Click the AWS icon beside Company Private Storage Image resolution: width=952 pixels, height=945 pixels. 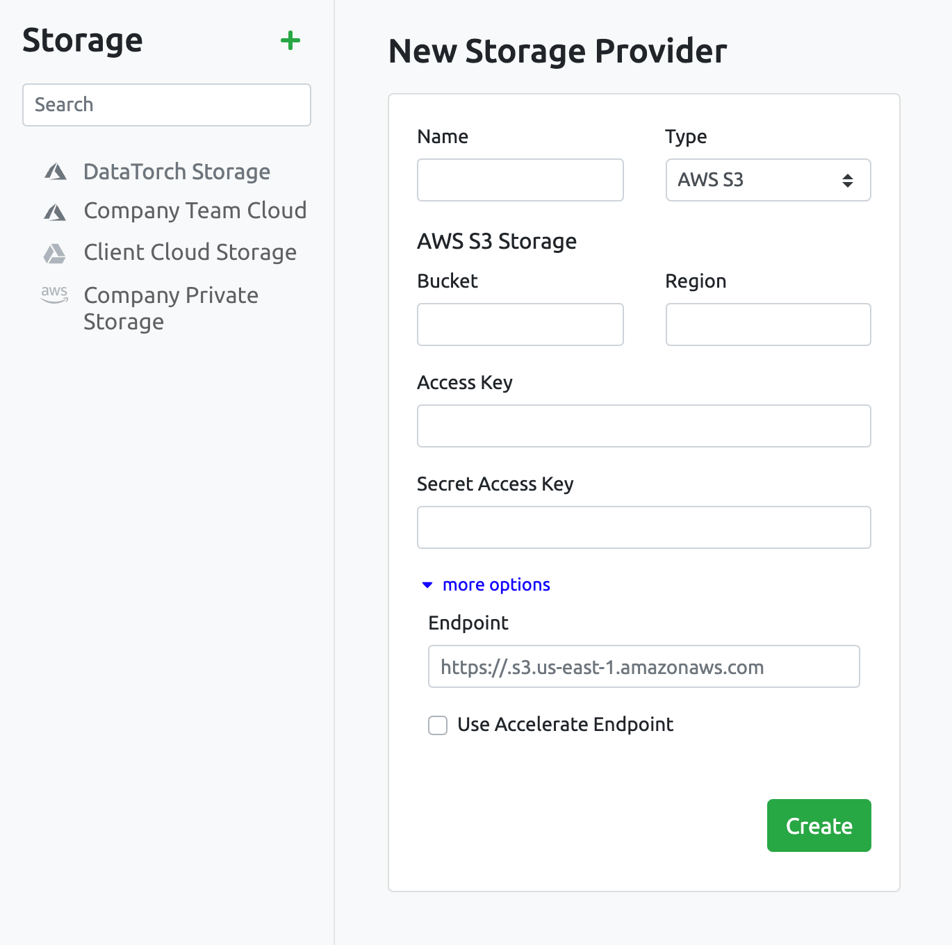point(54,295)
